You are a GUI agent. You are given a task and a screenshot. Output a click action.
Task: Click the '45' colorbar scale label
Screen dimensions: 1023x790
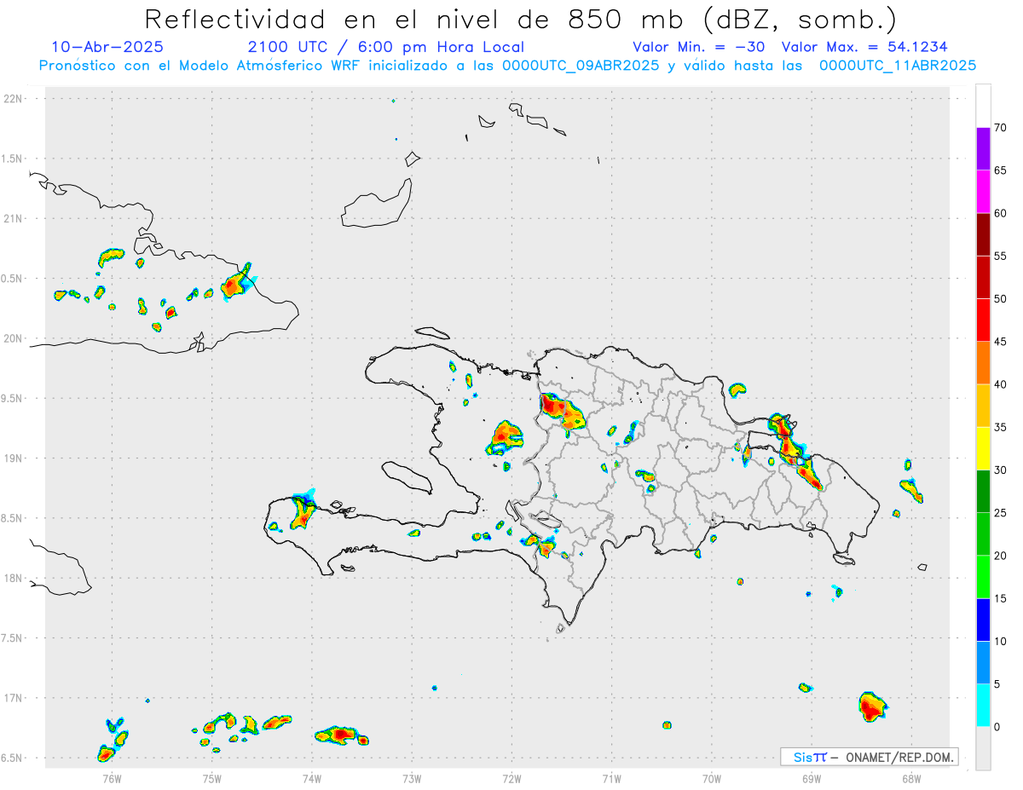point(1001,342)
